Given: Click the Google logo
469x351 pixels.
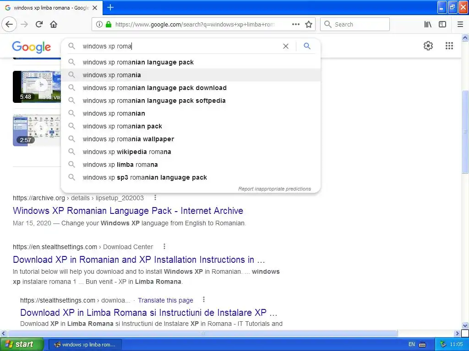Looking at the screenshot, I should [x=32, y=47].
